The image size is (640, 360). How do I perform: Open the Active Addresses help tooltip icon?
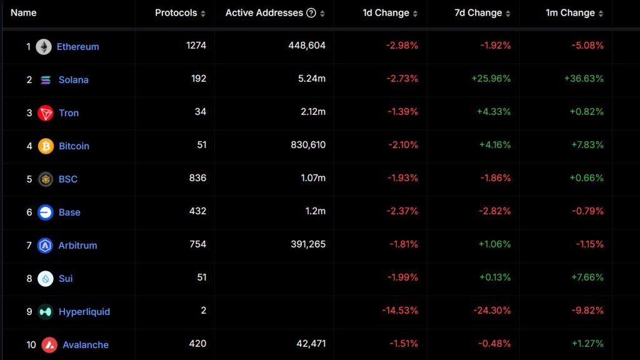[x=311, y=13]
